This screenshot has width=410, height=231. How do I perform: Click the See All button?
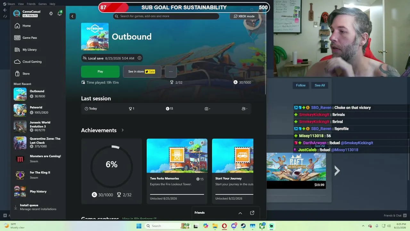[x=320, y=85]
